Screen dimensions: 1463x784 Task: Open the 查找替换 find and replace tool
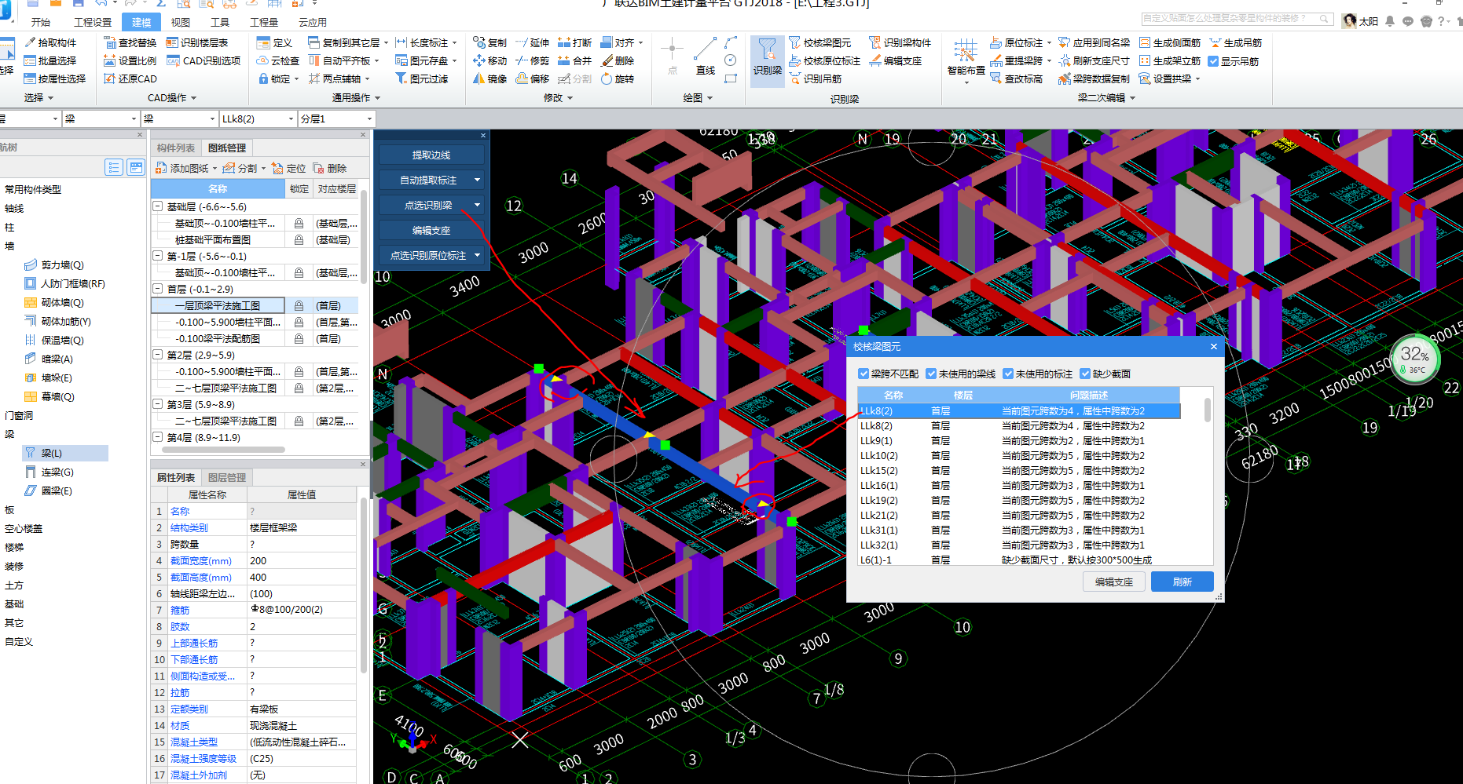tap(130, 42)
